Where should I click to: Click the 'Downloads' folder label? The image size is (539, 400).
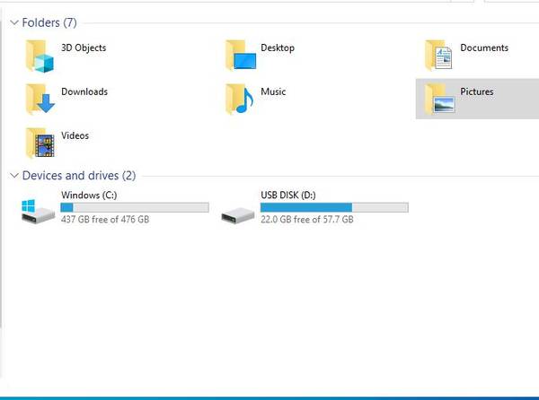[84, 91]
